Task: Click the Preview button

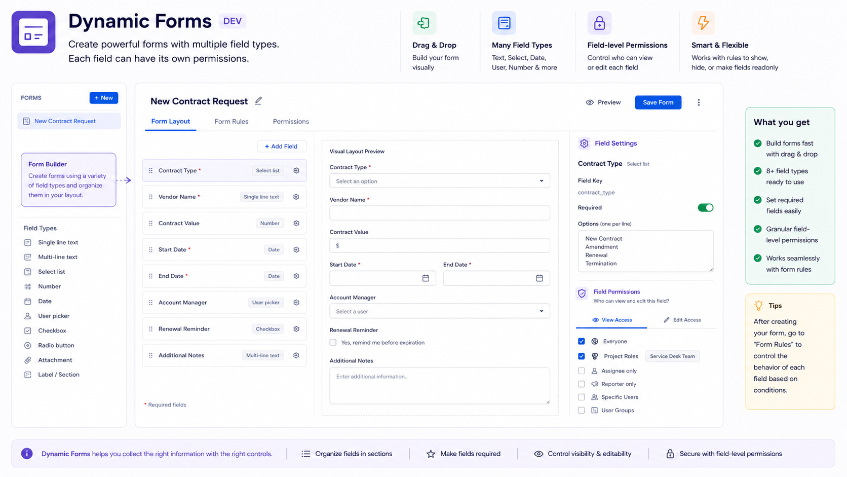Action: (x=603, y=102)
